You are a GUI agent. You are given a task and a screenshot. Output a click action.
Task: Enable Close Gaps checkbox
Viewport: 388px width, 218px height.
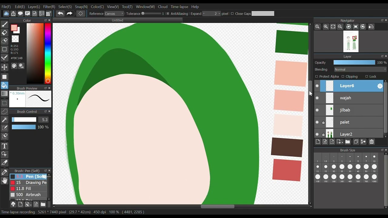click(232, 14)
